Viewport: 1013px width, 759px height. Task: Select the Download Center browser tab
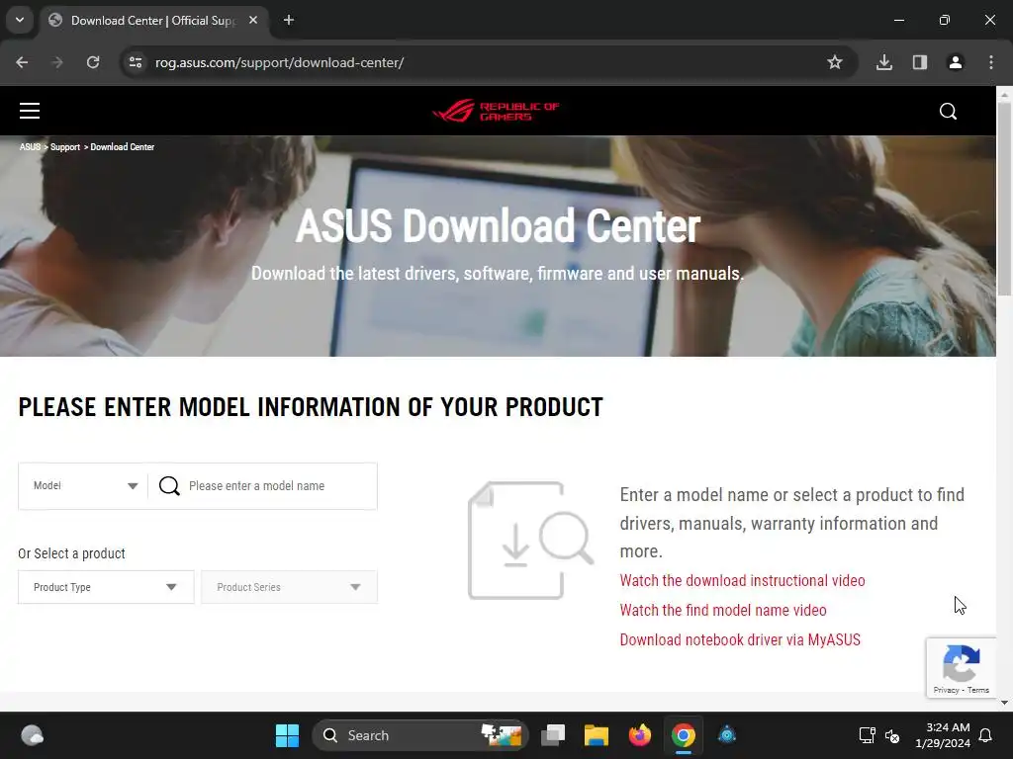(152, 21)
